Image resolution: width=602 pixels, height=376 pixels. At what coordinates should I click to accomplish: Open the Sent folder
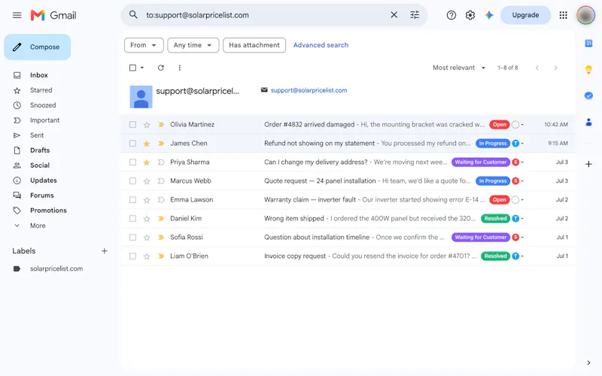pos(37,135)
